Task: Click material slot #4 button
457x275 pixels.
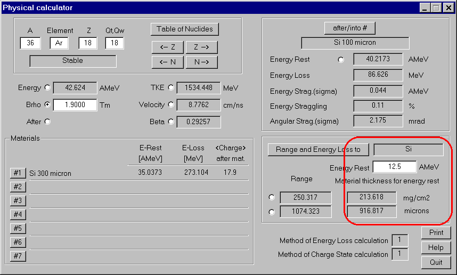Action: click(18, 214)
